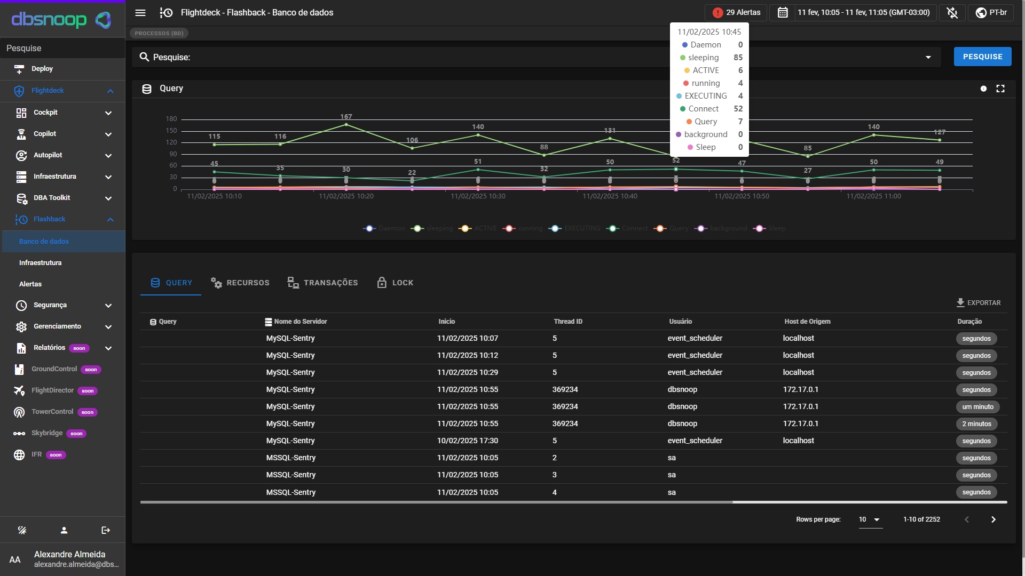Select the Cockpit icon in the sidebar
The width and height of the screenshot is (1025, 576).
21,113
